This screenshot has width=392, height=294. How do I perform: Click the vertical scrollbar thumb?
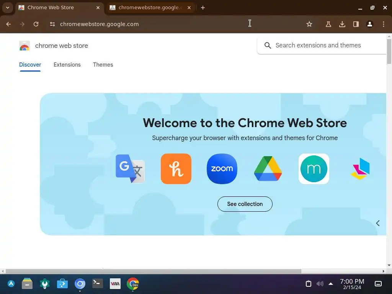coord(389,51)
